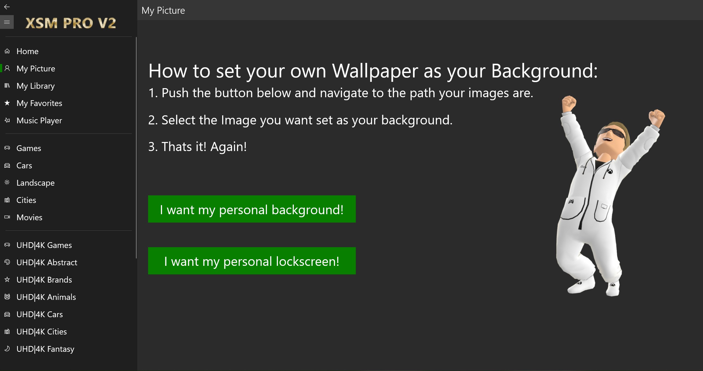
Task: Click the Landscape sun icon
Action: point(7,183)
